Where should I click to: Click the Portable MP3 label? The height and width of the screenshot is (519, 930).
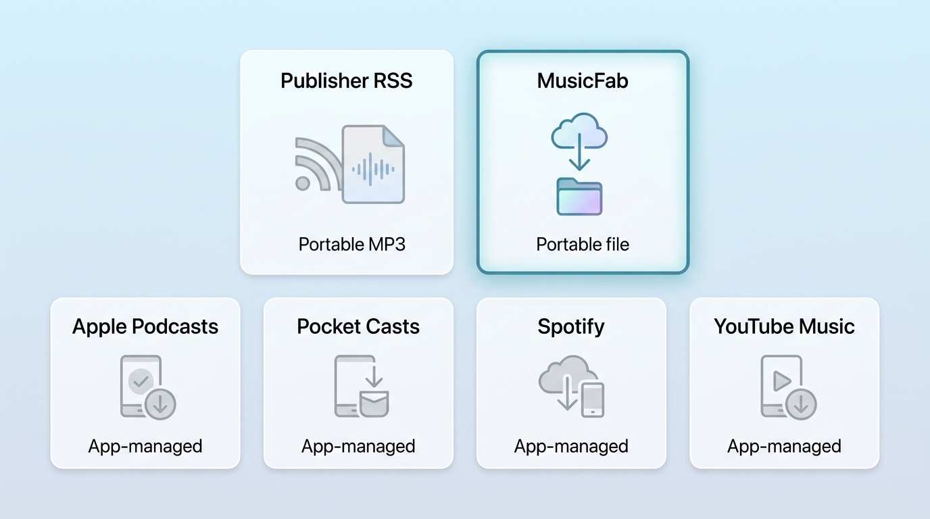352,244
